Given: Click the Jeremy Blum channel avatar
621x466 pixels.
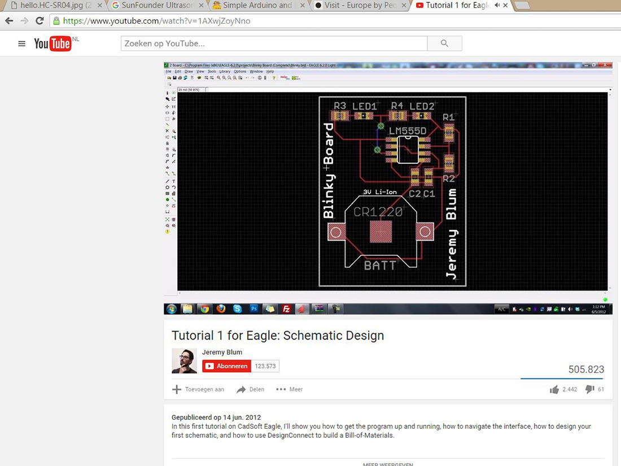Looking at the screenshot, I should tap(184, 361).
